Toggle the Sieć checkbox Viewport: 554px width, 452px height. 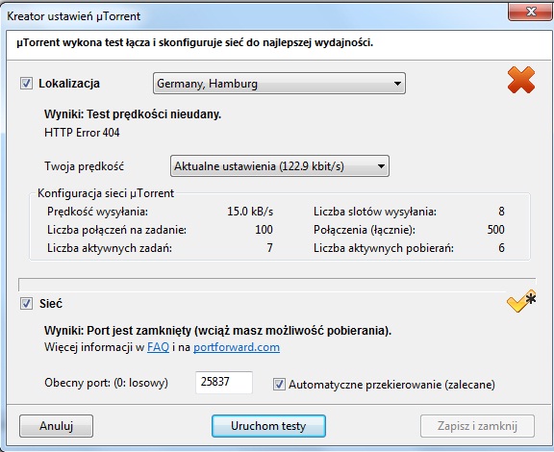click(x=26, y=304)
